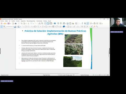126x94 pixels.
Task: Click the Insert Audio or Video icon
Action: click(x=70, y=23)
